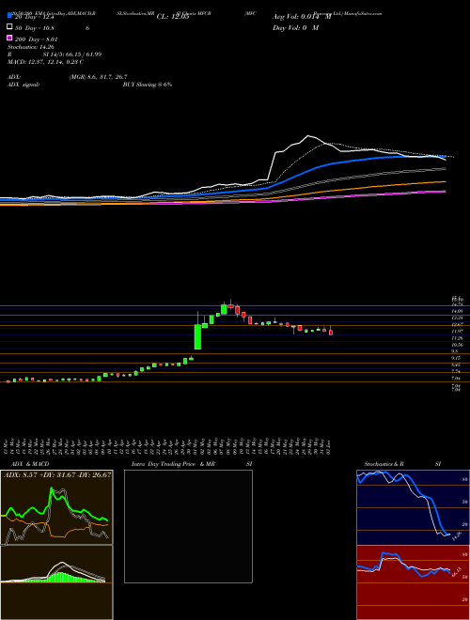The width and height of the screenshot is (470, 620).
Task: Click the 'Stochastics & R' panel title
Action: point(384,464)
